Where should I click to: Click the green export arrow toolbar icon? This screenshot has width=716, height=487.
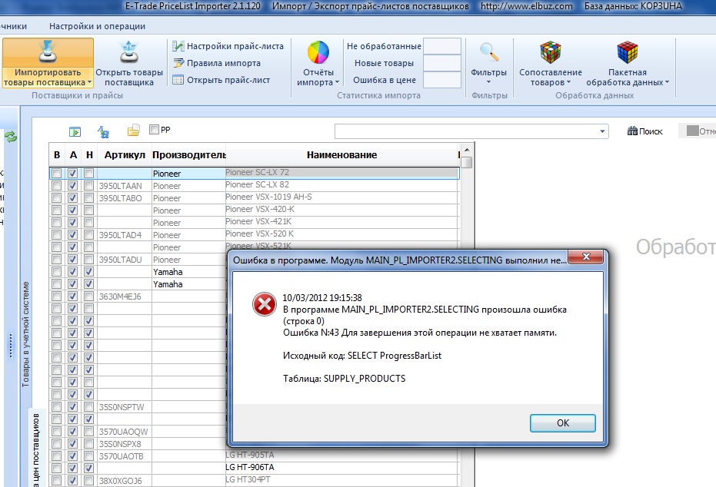pyautogui.click(x=75, y=132)
